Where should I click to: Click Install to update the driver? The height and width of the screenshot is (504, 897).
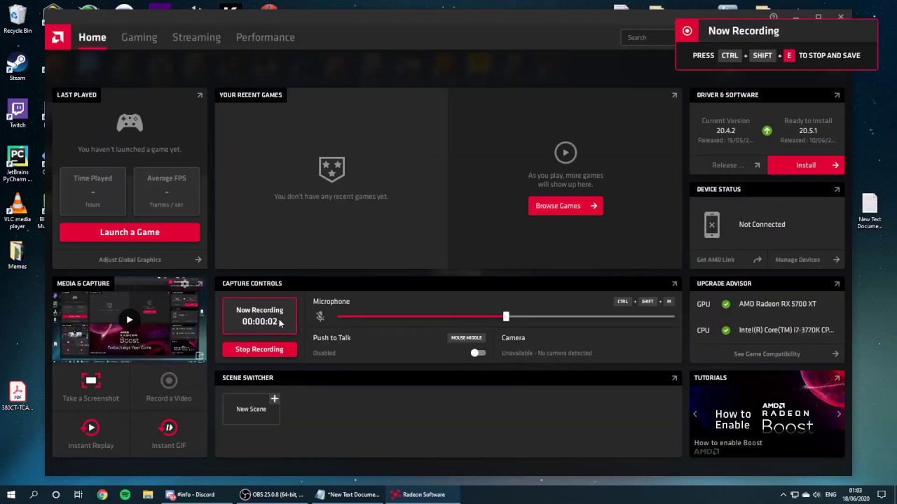[806, 165]
